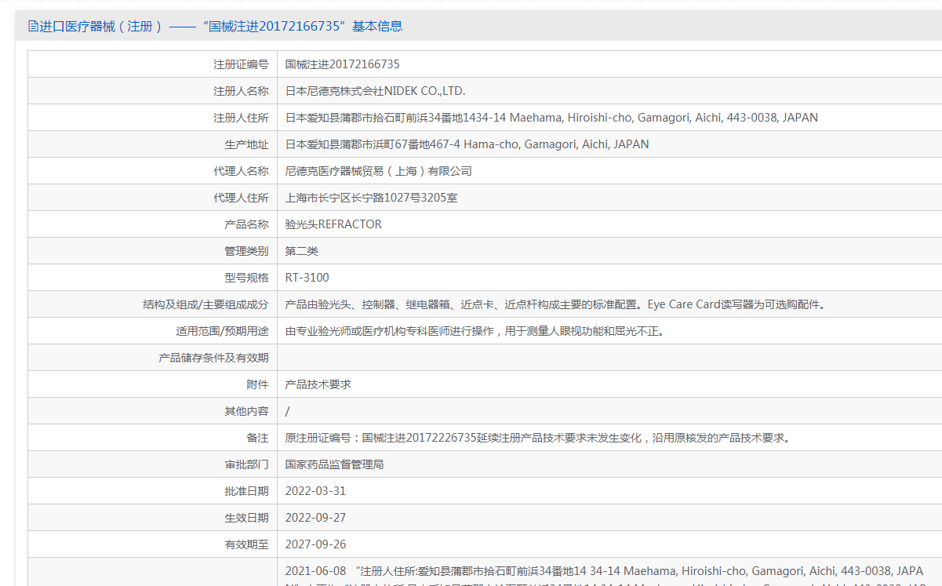The image size is (942, 586).
Task: Click the '产品名称' label cell
Action: 153,224
